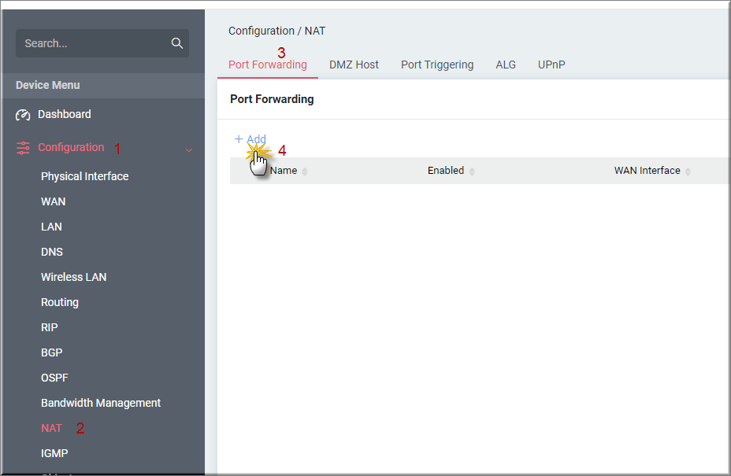Switch to the DMZ Host tab

point(354,65)
